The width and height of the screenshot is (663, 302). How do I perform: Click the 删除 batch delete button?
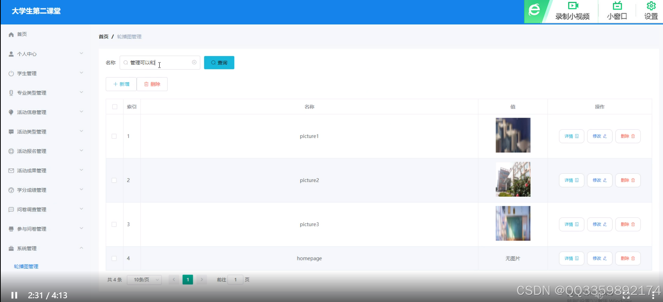pyautogui.click(x=152, y=84)
